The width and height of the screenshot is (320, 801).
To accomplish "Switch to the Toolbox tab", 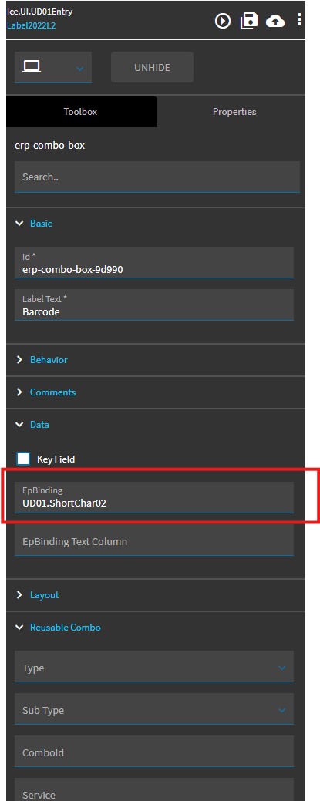I will pyautogui.click(x=81, y=111).
